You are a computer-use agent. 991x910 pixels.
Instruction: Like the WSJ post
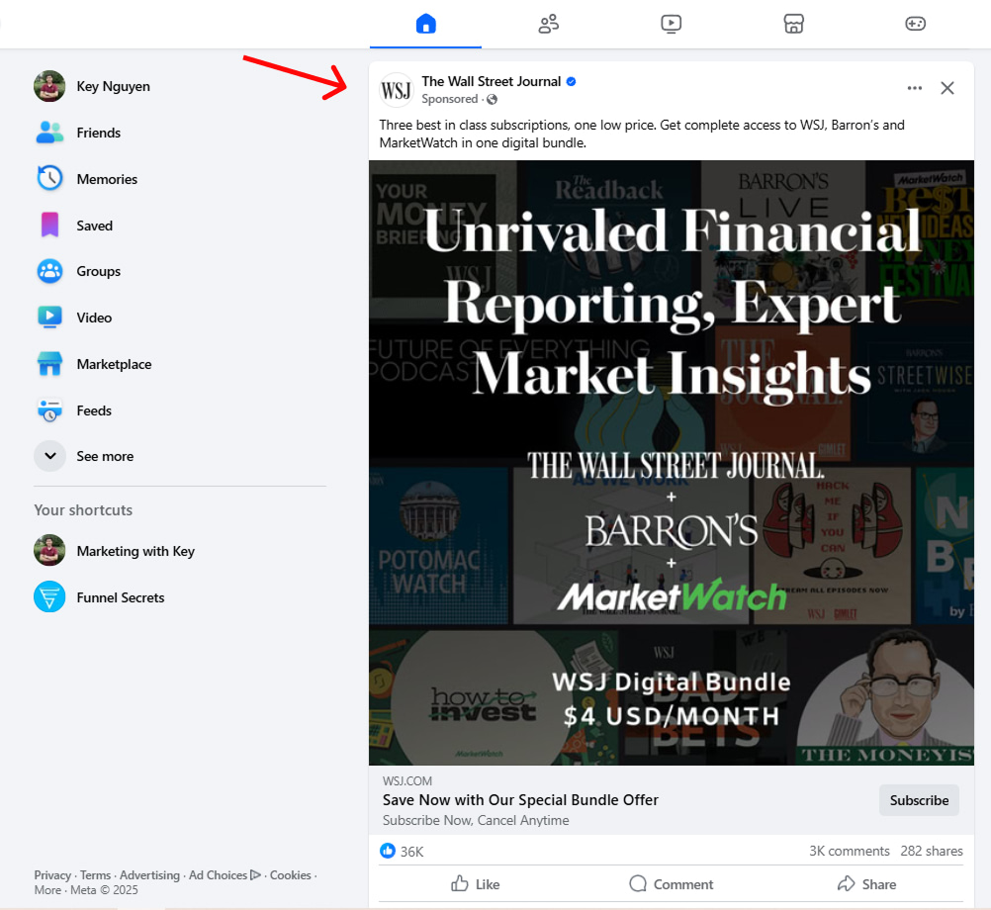pos(476,884)
